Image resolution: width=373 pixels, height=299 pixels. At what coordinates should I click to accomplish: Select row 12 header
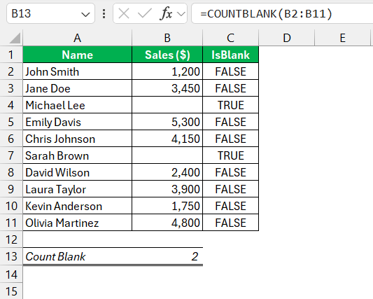(11, 239)
